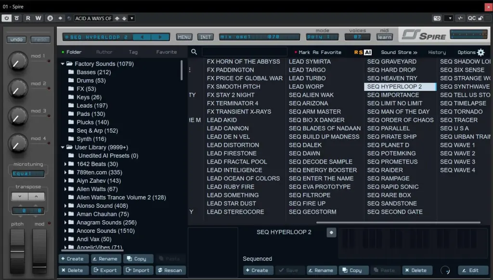
Task: Open the QC quick controls button
Action: coord(472,18)
